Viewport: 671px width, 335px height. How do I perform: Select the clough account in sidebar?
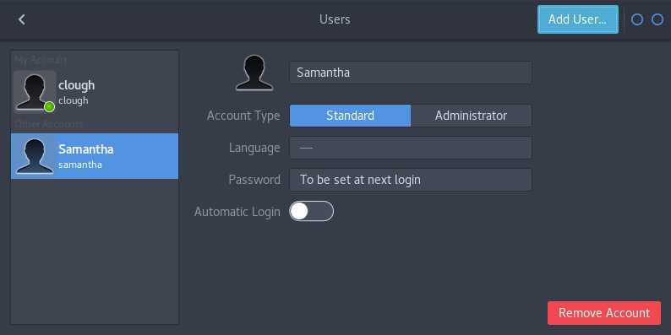95,92
